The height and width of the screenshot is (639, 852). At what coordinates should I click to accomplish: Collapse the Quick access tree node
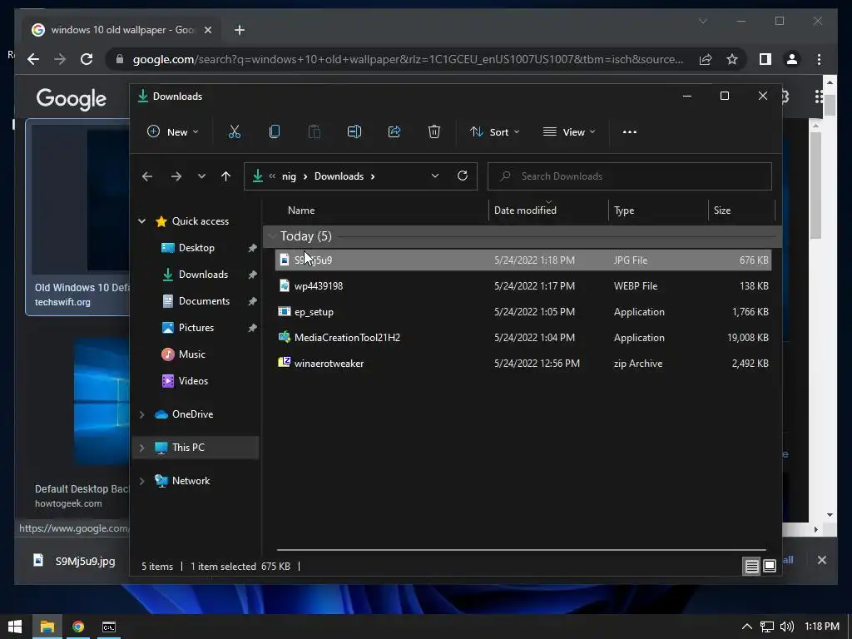point(141,221)
